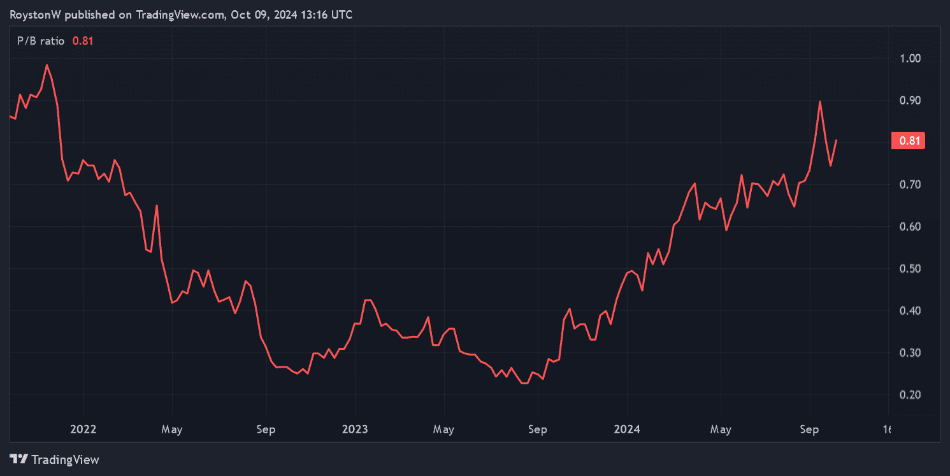This screenshot has width=950, height=476.
Task: Select the 2022 time axis label
Action: [x=83, y=429]
